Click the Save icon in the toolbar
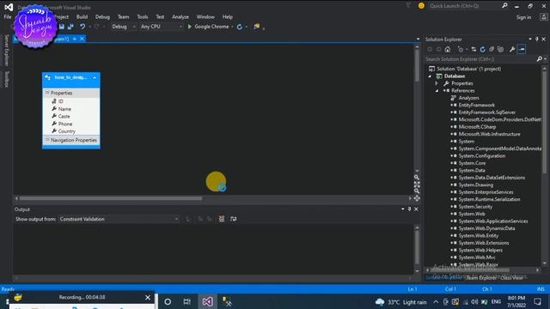The width and height of the screenshot is (550, 309). pos(62,27)
